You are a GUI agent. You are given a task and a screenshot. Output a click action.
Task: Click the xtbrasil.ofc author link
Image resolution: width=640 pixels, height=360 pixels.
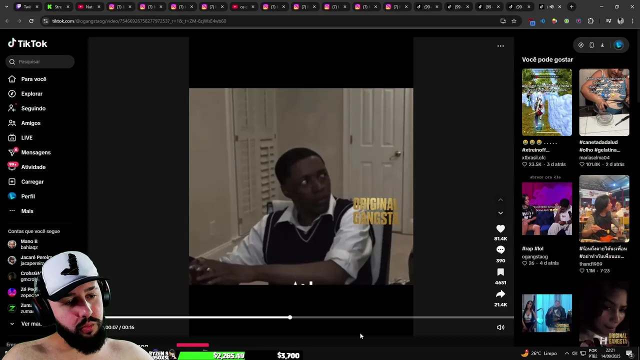(534, 157)
